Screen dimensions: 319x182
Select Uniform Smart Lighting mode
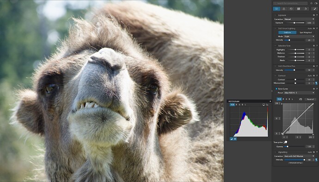[287, 32]
